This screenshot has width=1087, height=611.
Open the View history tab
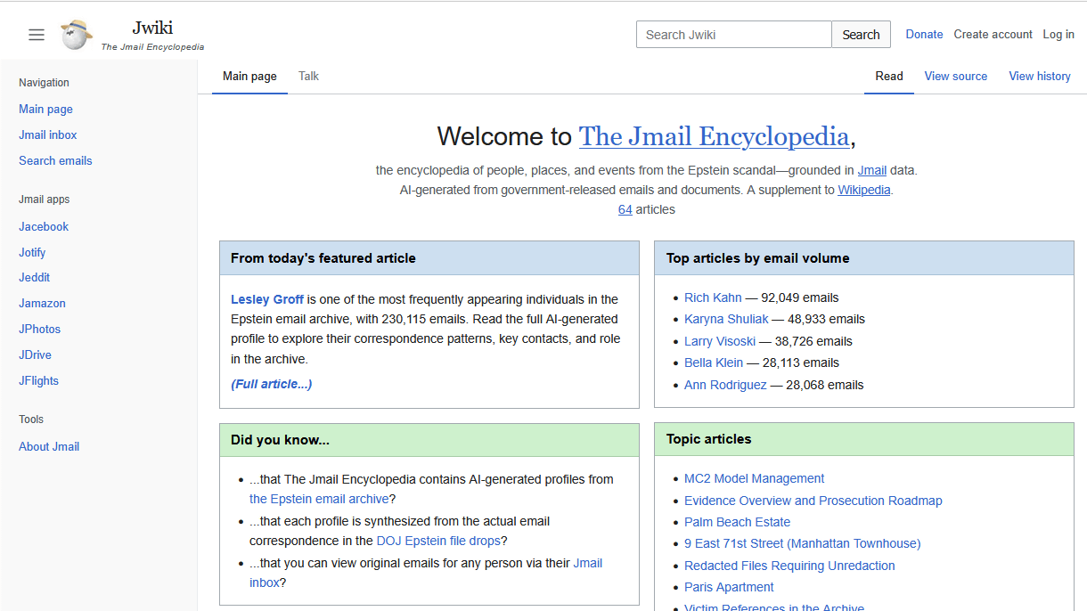(x=1039, y=77)
